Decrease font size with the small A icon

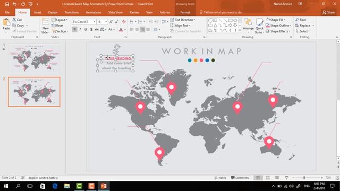click(117, 22)
